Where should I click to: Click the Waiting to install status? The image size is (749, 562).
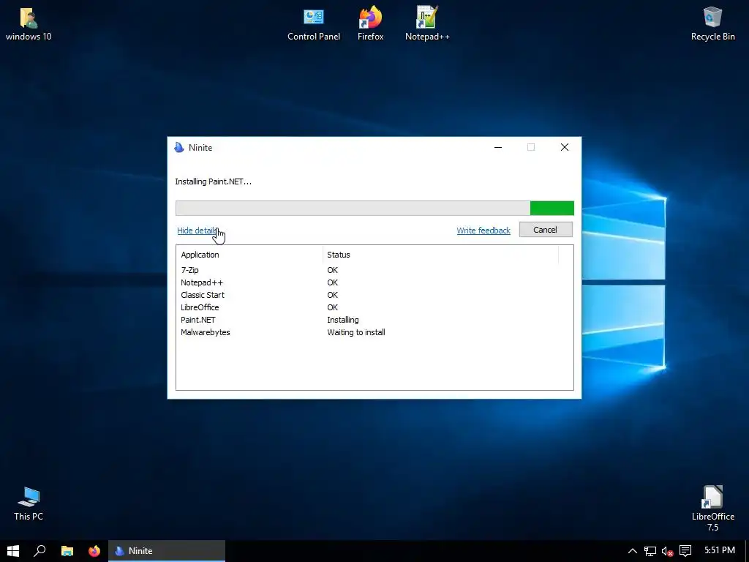pos(356,332)
